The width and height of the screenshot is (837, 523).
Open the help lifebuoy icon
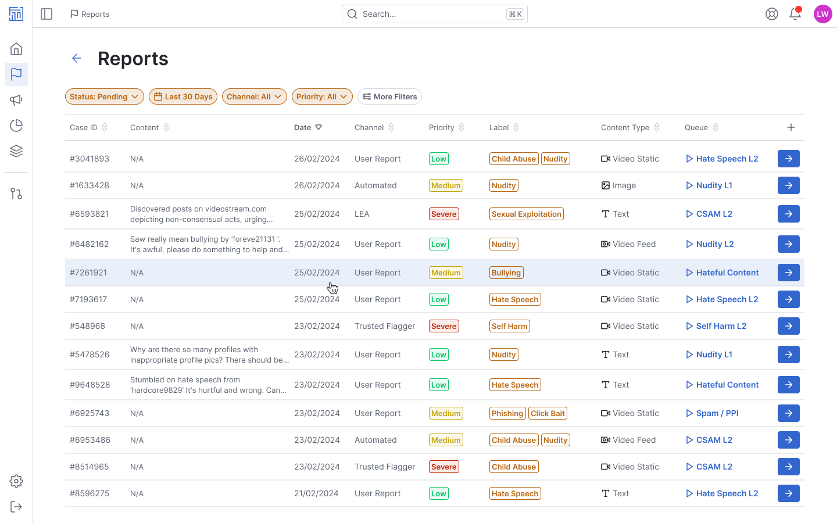771,13
